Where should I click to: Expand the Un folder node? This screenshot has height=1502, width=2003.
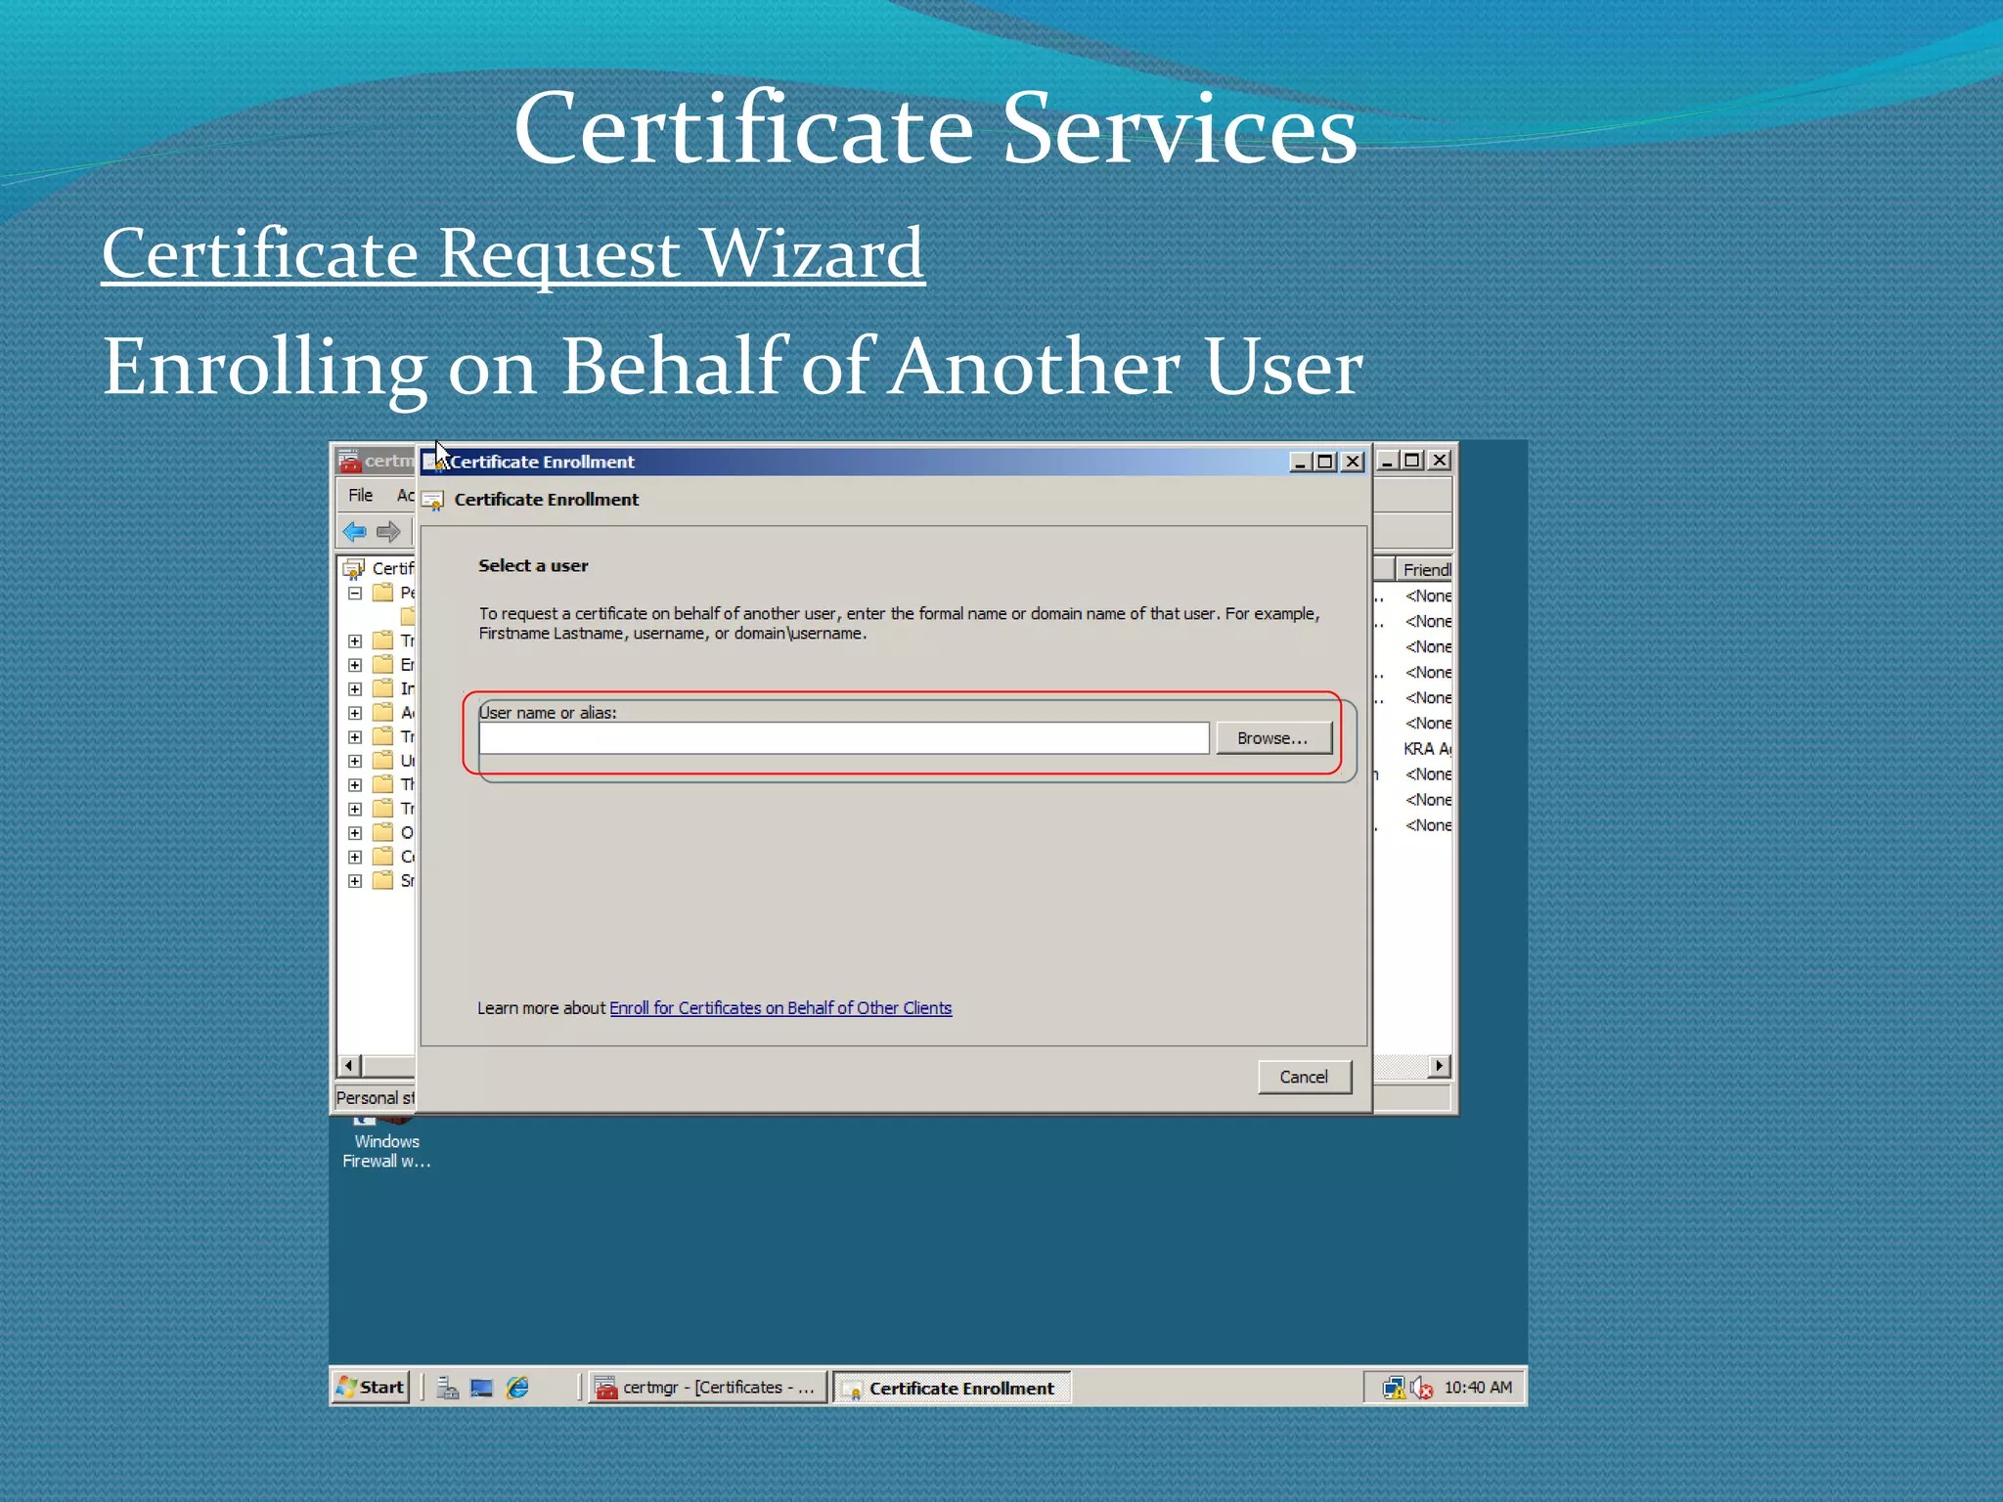point(355,761)
